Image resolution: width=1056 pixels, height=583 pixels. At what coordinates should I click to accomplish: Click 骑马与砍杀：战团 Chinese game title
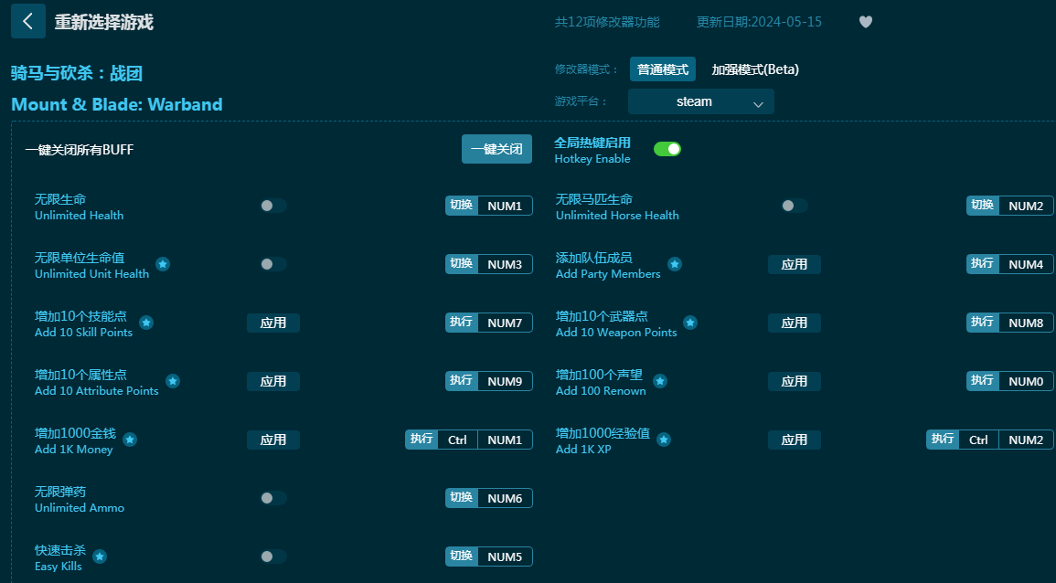77,73
